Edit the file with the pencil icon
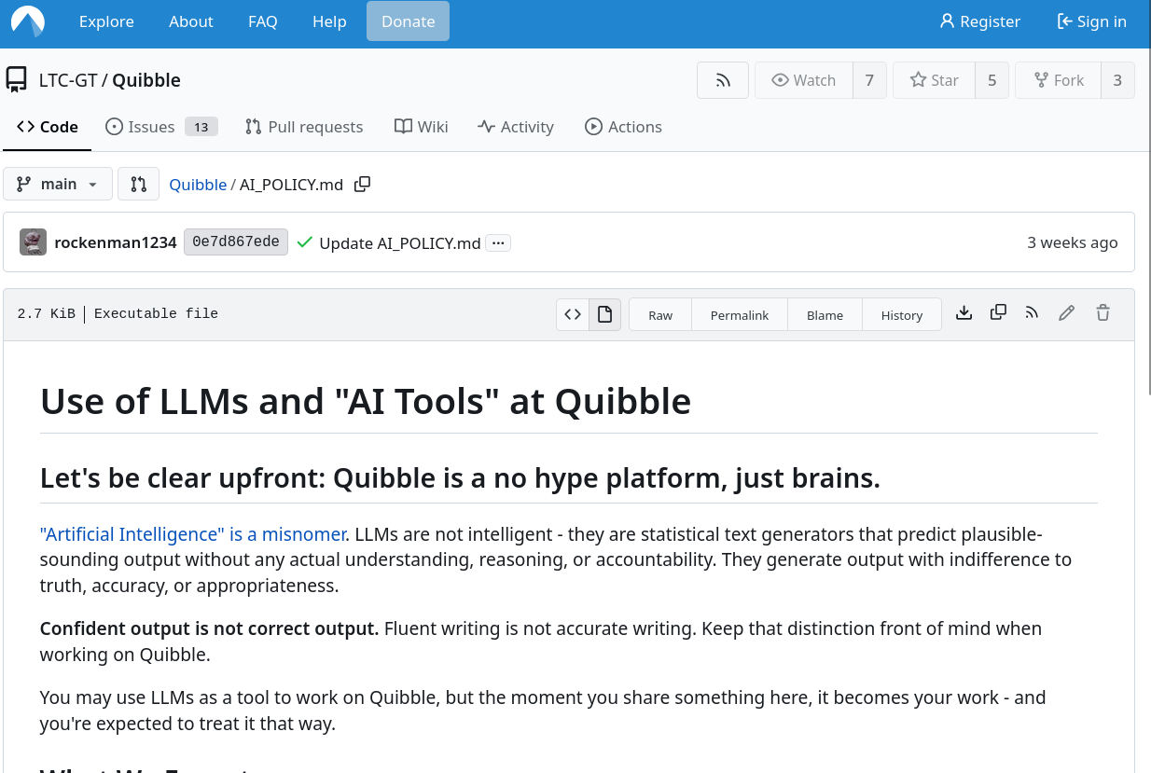The width and height of the screenshot is (1151, 773). 1066,313
